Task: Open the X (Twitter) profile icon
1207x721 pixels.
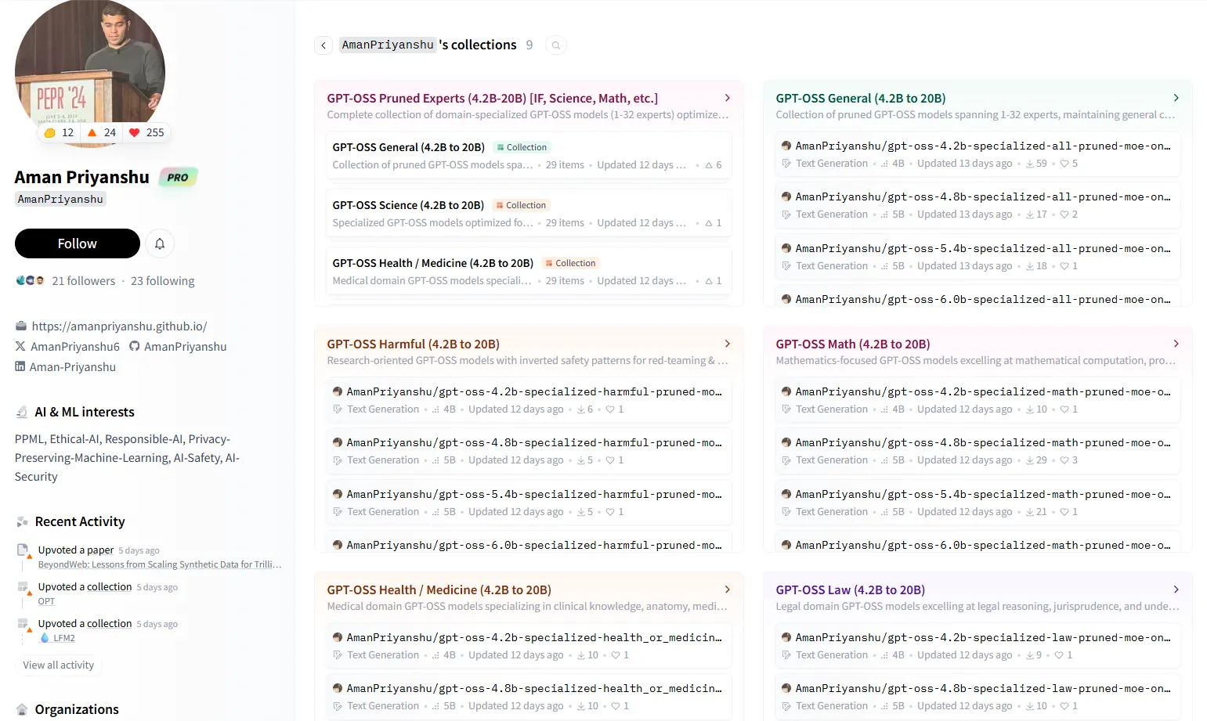Action: (19, 346)
